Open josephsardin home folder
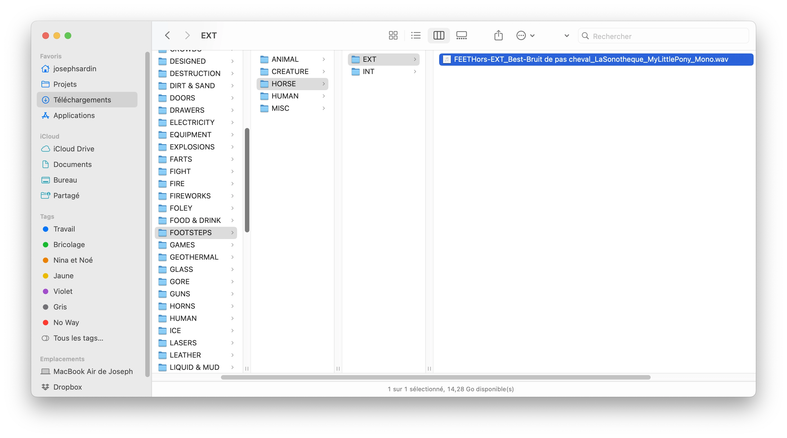 click(x=87, y=69)
